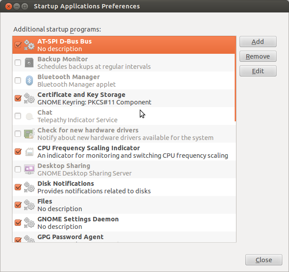Viewport: 289px width, 272px height.
Task: Click the AT-SPI D-Bus Bus gears icon
Action: tap(29, 45)
